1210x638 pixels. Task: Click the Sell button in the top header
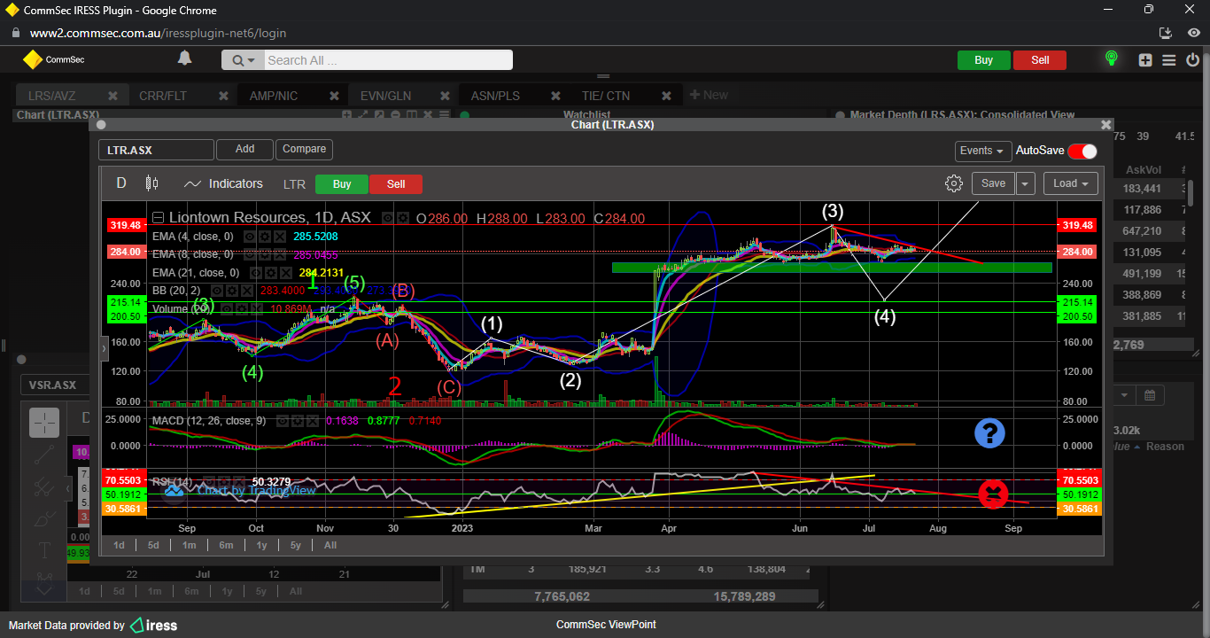tap(1040, 60)
